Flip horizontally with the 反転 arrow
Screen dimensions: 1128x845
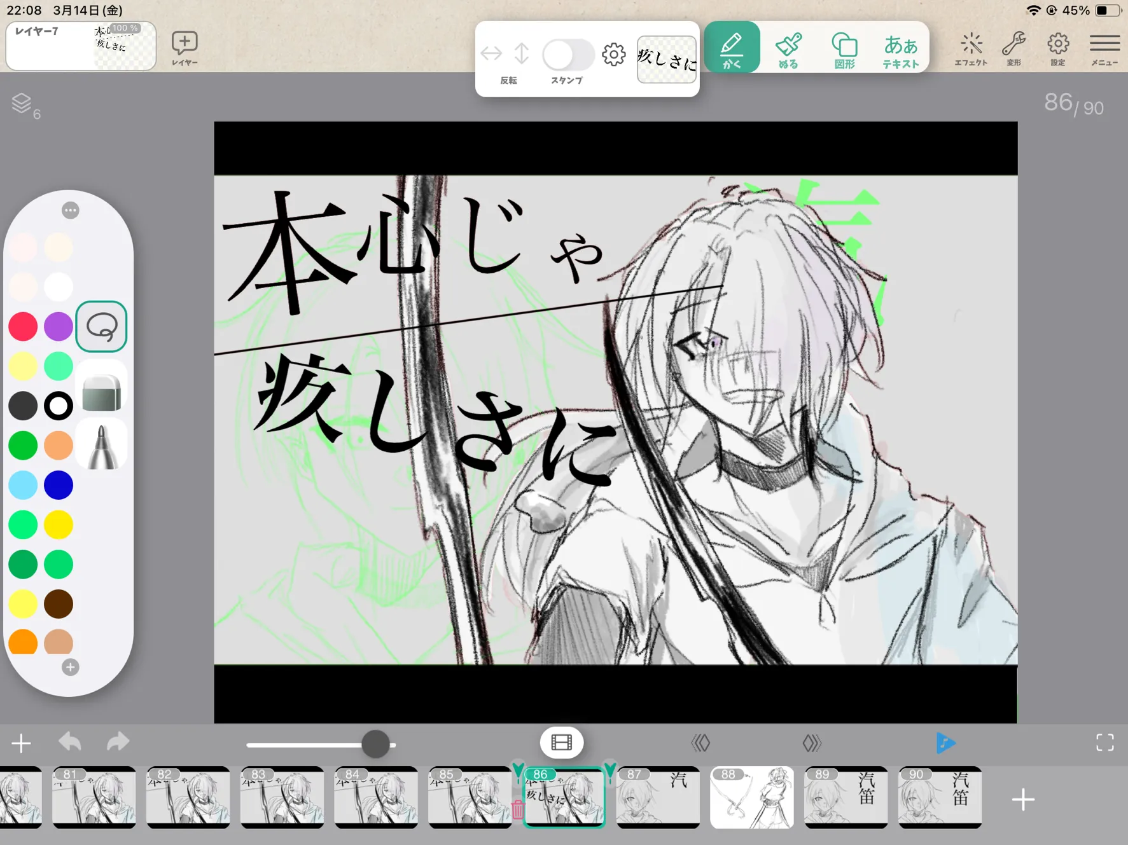point(491,53)
